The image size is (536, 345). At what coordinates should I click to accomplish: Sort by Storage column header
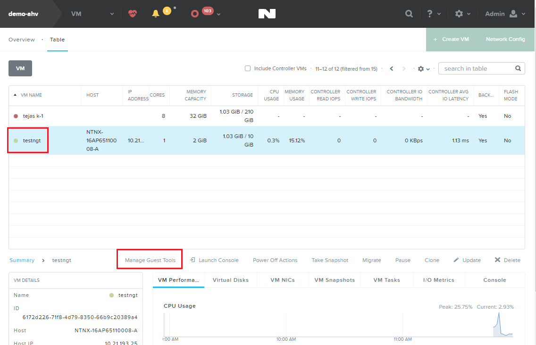243,95
